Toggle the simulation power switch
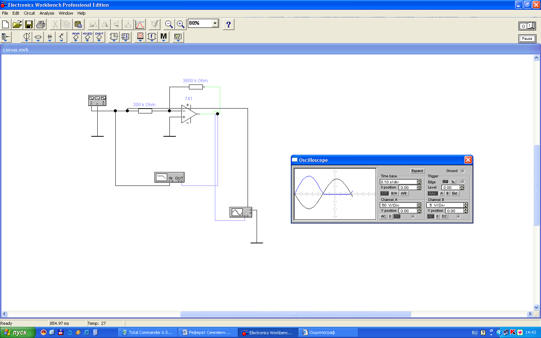541x338 pixels. pyautogui.click(x=527, y=26)
